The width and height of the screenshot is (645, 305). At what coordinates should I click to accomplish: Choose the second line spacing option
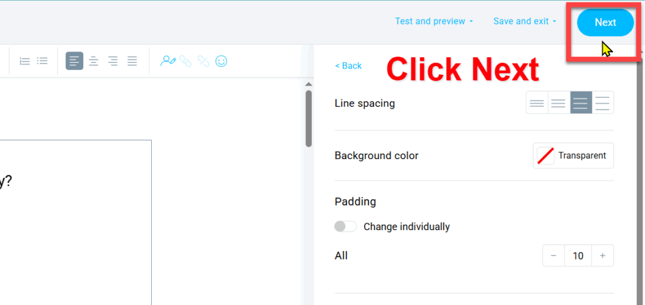pyautogui.click(x=559, y=103)
